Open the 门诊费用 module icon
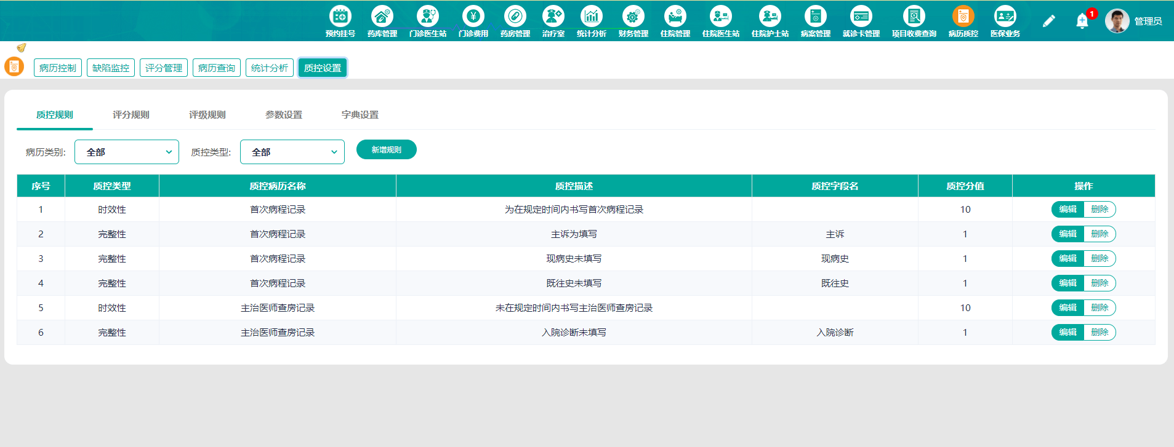 473,17
